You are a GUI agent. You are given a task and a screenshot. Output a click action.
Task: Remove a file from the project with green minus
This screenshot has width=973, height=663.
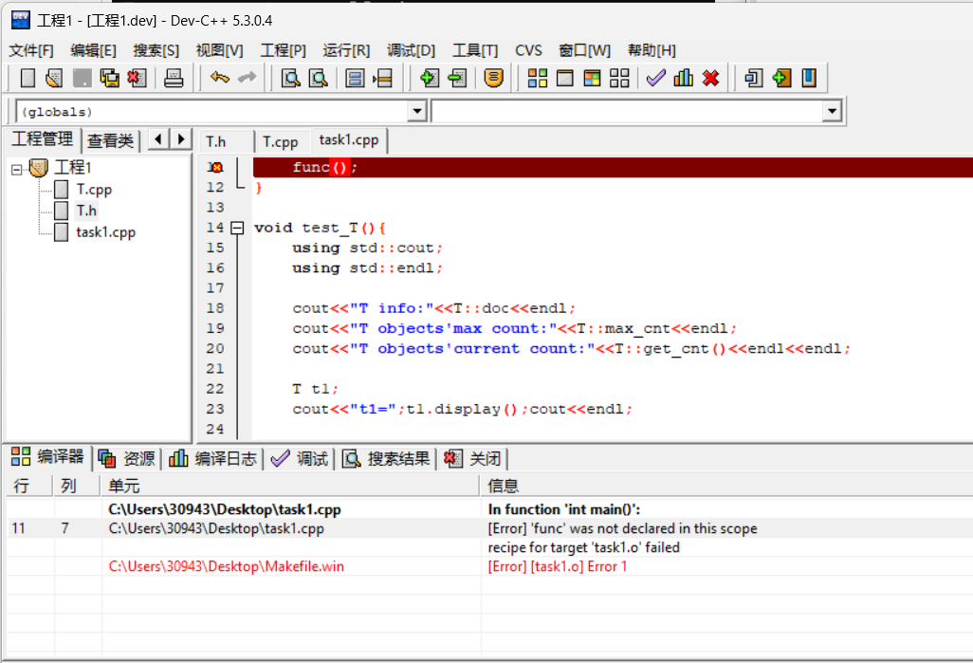click(457, 78)
